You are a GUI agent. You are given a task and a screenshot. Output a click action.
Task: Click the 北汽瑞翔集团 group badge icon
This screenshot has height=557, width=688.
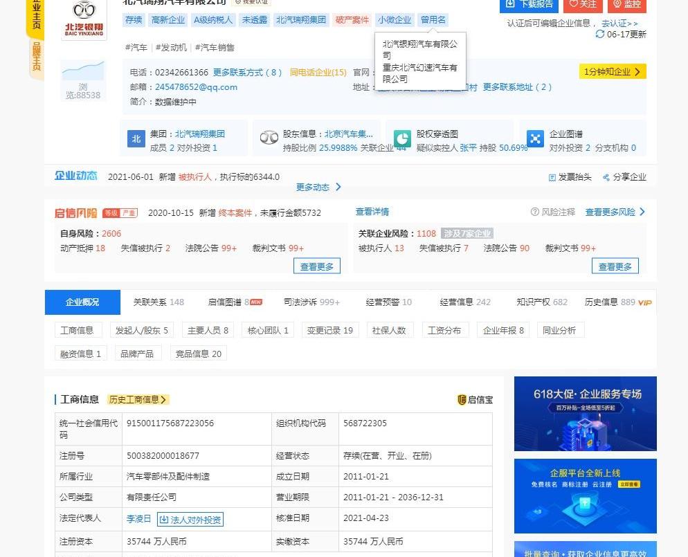click(136, 139)
